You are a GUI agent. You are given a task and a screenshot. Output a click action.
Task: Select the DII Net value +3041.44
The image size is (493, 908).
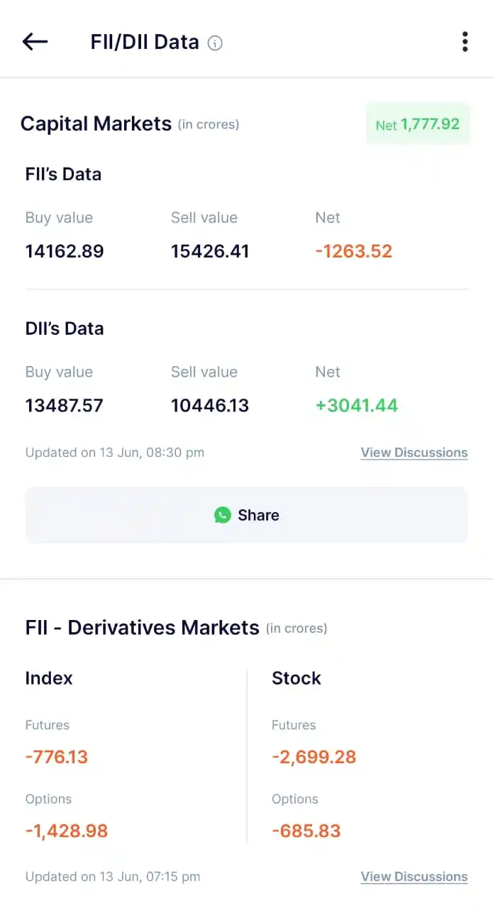click(357, 406)
